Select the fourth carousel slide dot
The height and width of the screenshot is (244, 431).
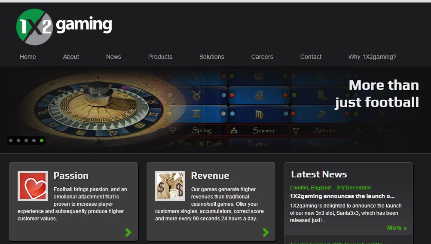34,140
